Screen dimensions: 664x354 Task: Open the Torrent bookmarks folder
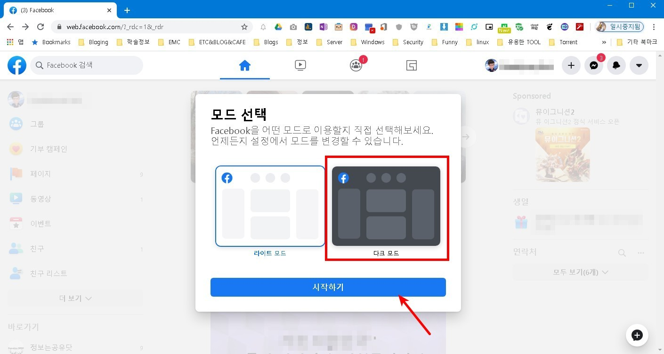point(563,42)
